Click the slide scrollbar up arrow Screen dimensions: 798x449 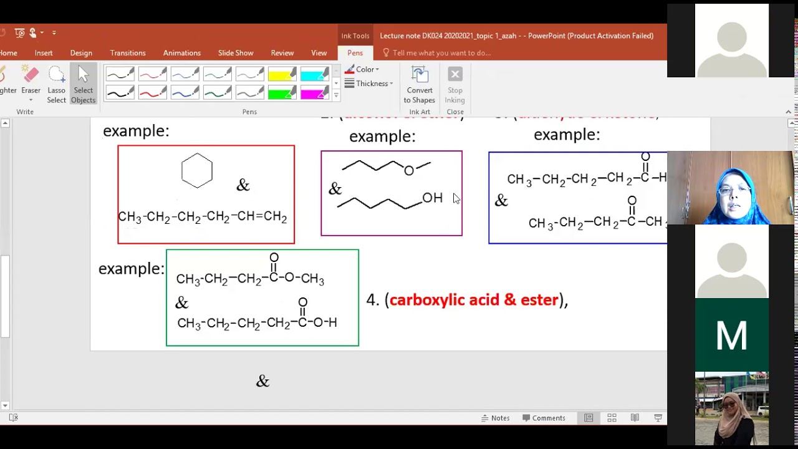[5, 123]
